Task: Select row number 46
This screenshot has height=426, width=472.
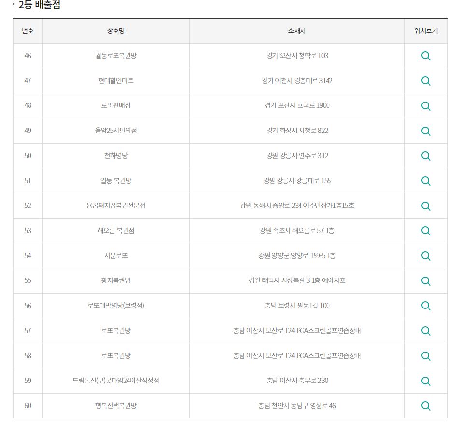Action: [28, 56]
